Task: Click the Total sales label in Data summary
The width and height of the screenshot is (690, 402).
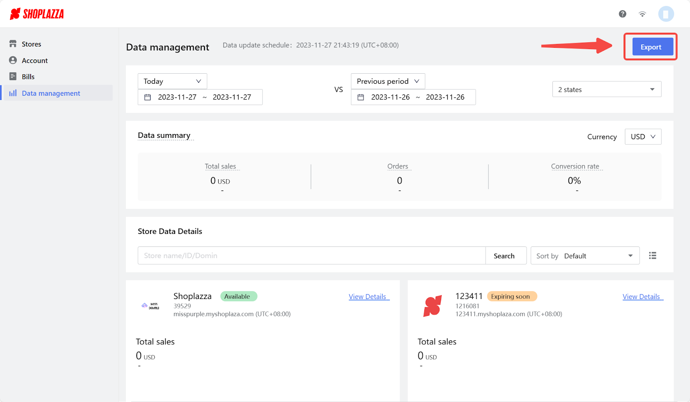Action: [220, 166]
